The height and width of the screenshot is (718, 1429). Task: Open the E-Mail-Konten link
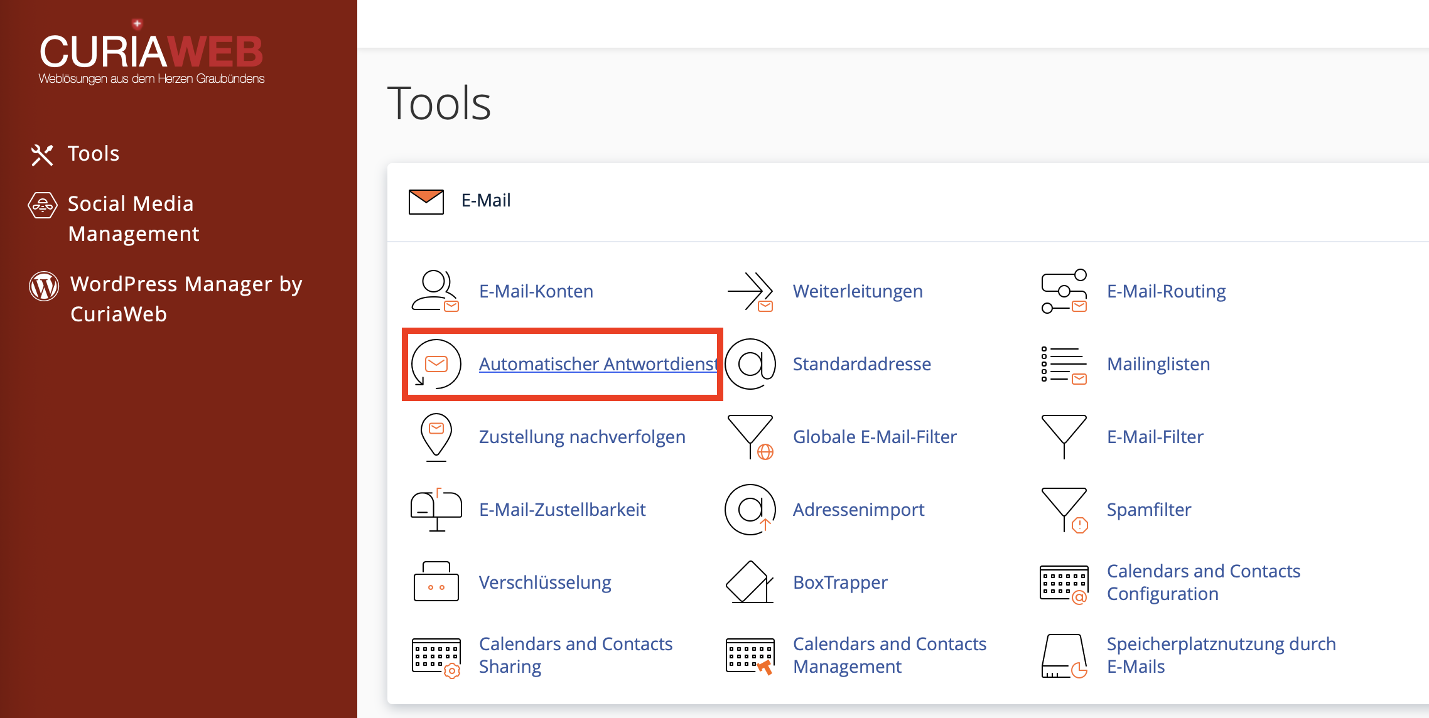coord(536,291)
